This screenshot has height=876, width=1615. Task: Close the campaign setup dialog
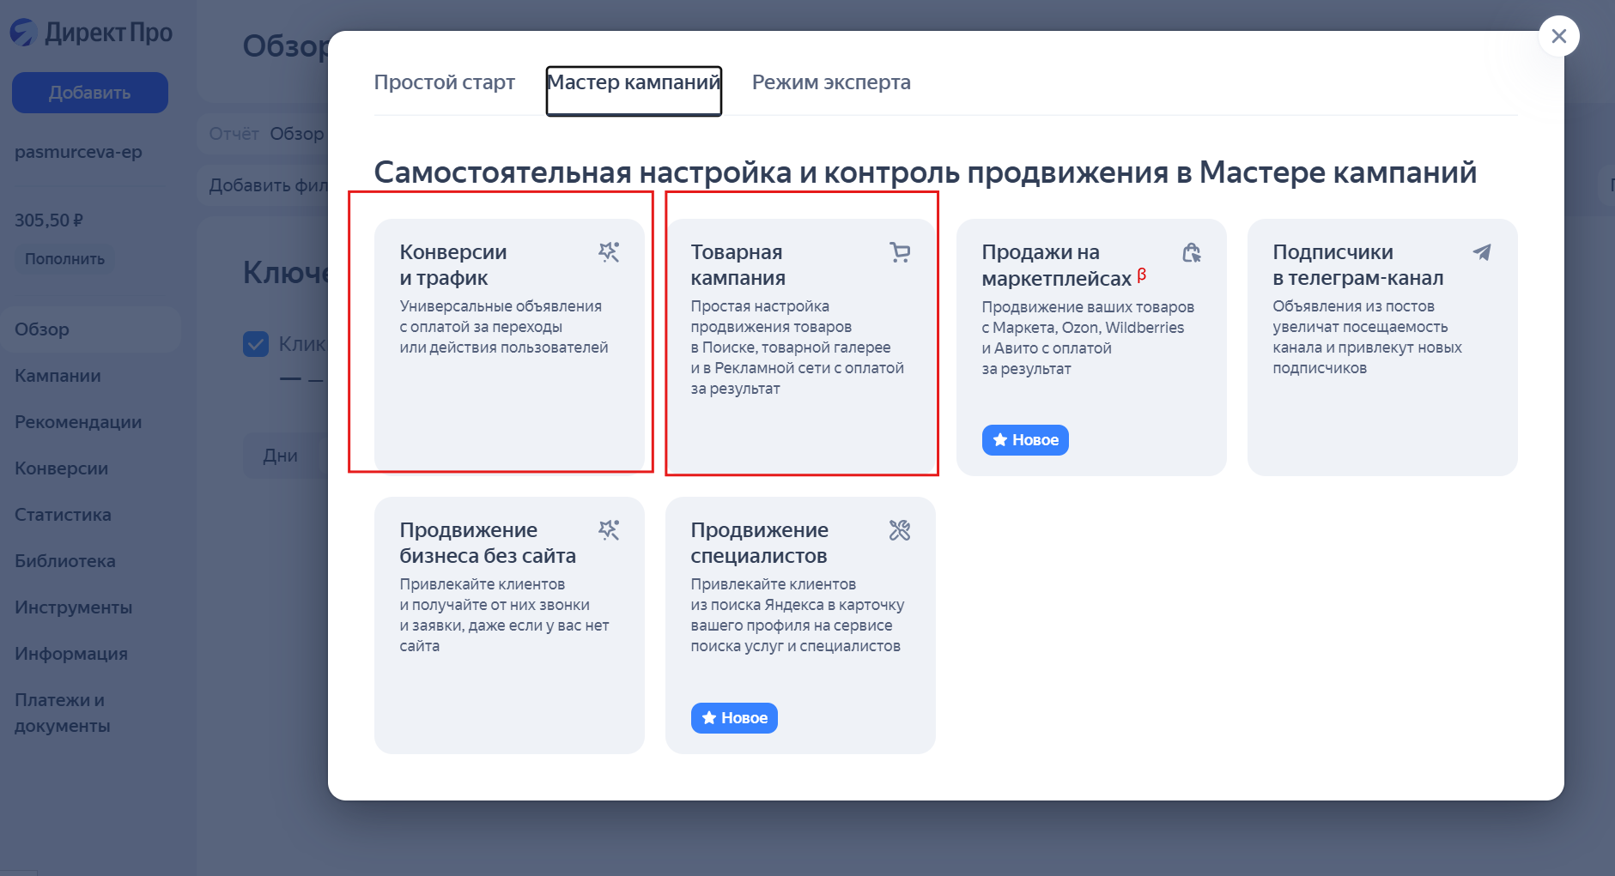tap(1560, 36)
